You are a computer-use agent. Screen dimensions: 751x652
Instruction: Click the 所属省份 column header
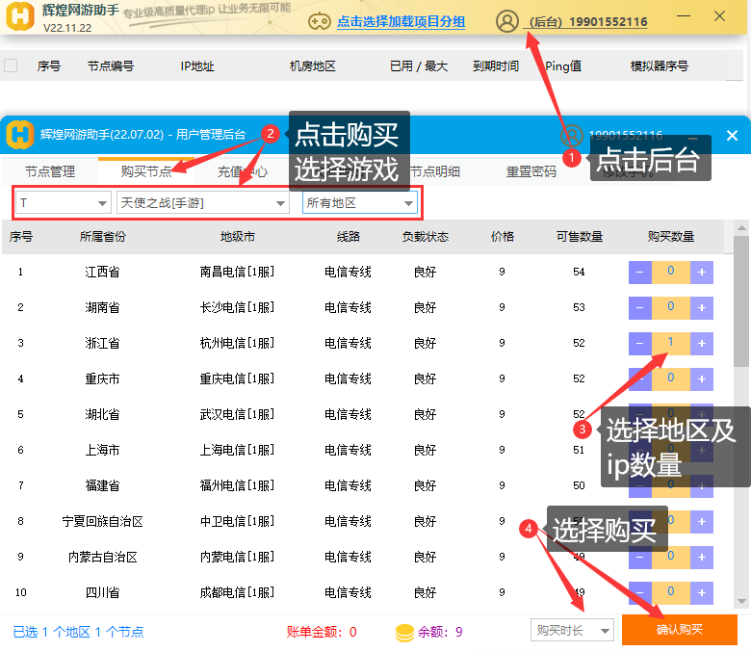(102, 236)
